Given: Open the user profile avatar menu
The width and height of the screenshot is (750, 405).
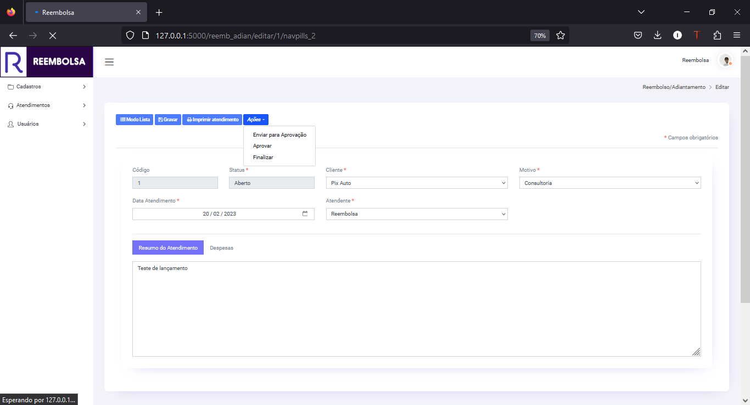Looking at the screenshot, I should (x=725, y=60).
